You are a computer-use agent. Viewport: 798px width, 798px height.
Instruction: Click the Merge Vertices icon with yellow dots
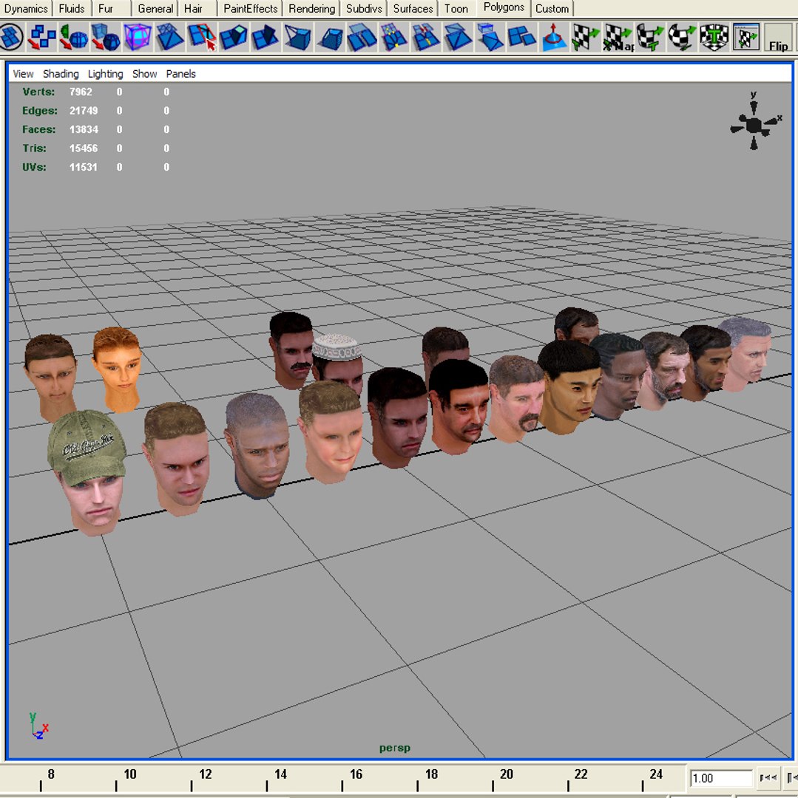pos(393,37)
